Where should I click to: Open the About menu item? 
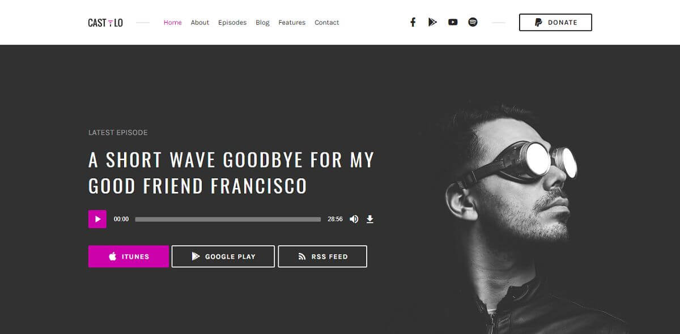(x=200, y=23)
